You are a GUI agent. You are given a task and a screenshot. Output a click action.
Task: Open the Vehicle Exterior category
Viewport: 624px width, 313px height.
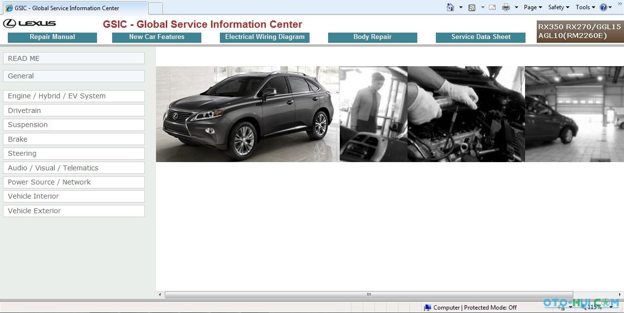(74, 211)
